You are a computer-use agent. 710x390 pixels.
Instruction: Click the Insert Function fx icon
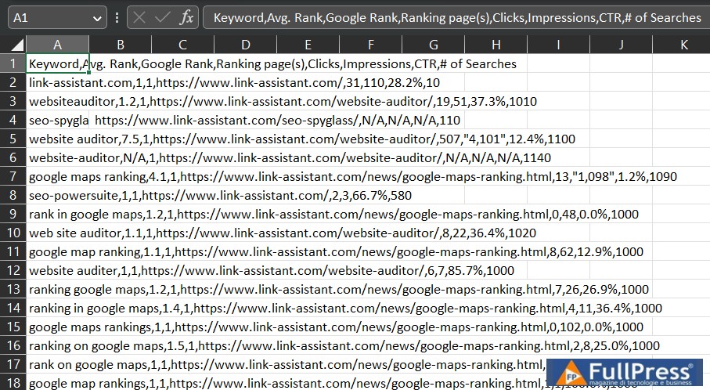[186, 17]
